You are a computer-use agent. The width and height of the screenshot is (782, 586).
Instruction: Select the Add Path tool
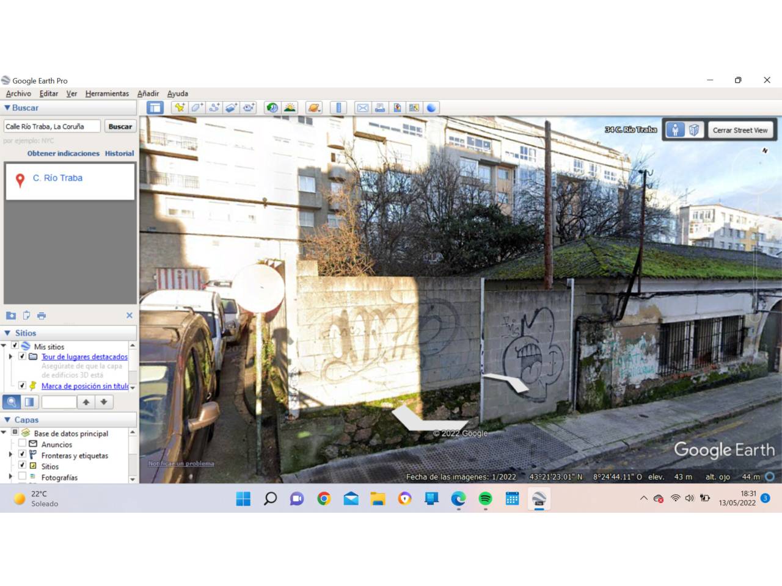tap(214, 108)
